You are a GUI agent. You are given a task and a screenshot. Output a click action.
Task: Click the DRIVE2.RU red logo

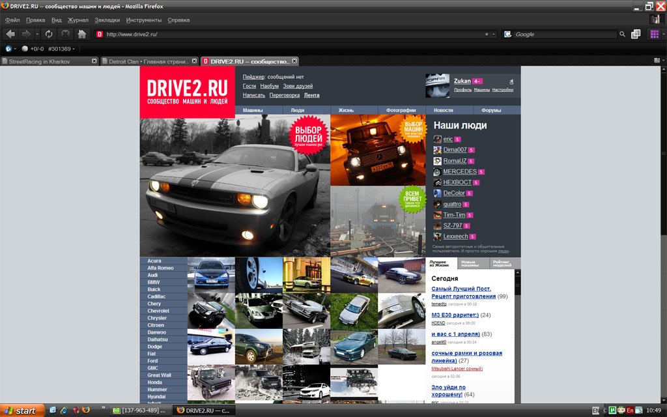pos(188,92)
